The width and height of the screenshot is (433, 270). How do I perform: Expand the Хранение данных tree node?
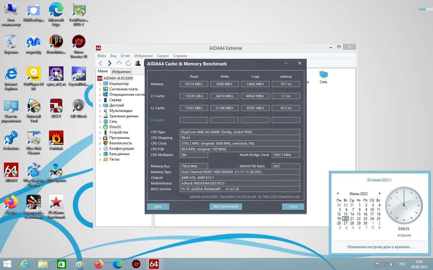point(100,116)
